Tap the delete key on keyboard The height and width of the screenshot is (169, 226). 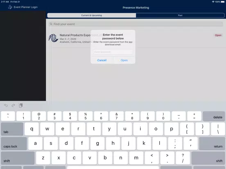[214, 116]
